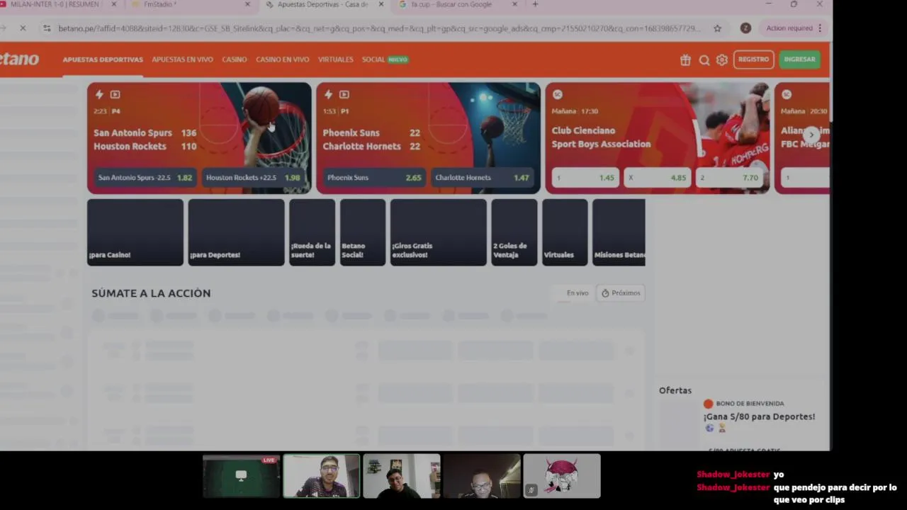The height and width of the screenshot is (510, 907).
Task: Select the muted devil avatar participant thumbnail
Action: (x=562, y=476)
